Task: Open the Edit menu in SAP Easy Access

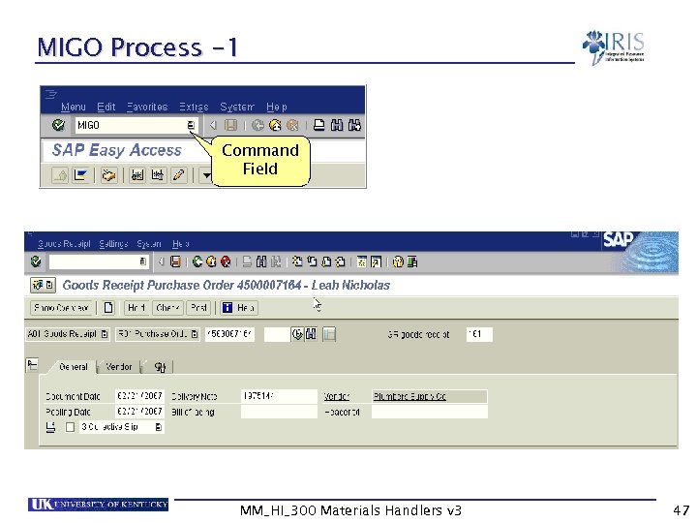Action: 106,107
